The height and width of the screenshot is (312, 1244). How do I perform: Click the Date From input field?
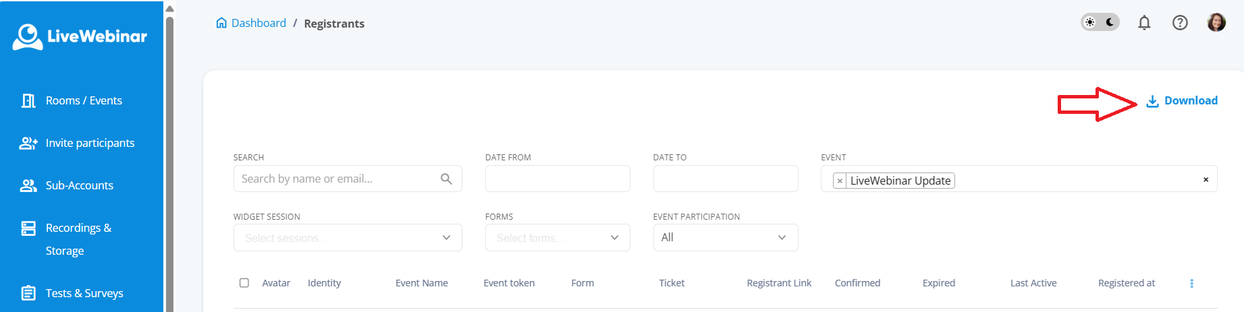(x=558, y=179)
